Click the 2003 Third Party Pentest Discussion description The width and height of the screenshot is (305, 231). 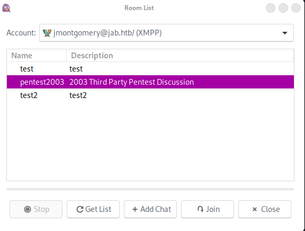pos(131,82)
